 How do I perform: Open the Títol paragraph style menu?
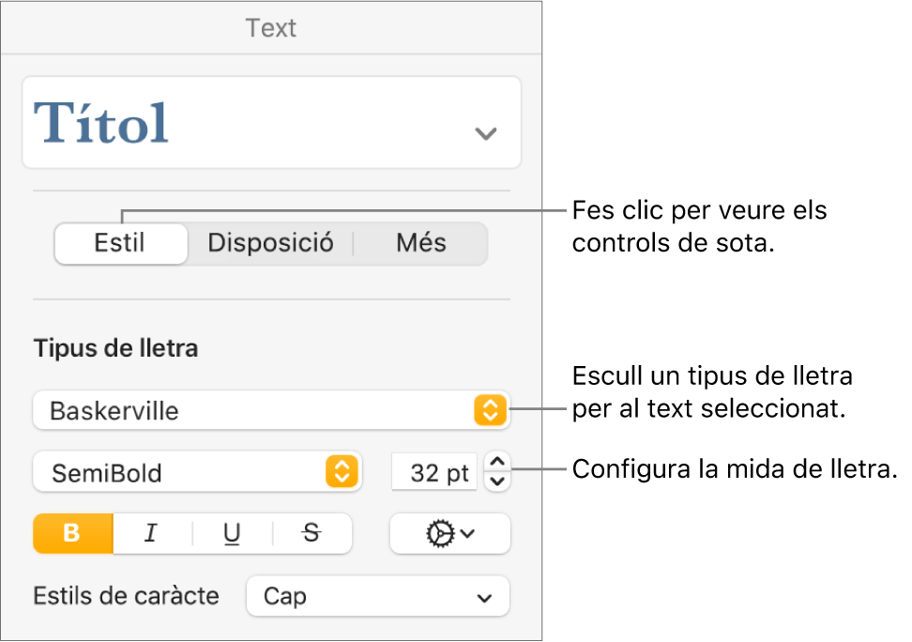pos(271,123)
